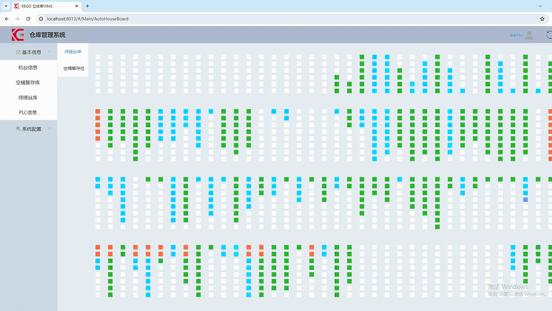
Task: Go back using the browser back arrow
Action: click(6, 19)
